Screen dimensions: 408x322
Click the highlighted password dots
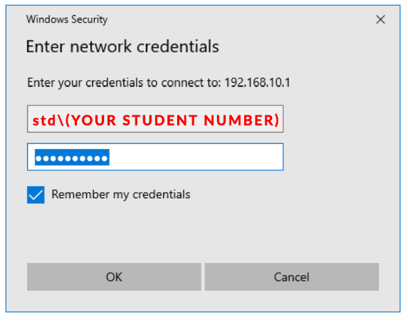[x=72, y=158]
